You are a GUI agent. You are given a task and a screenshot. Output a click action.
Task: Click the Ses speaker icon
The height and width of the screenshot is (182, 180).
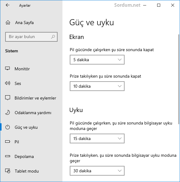[x=8, y=83]
